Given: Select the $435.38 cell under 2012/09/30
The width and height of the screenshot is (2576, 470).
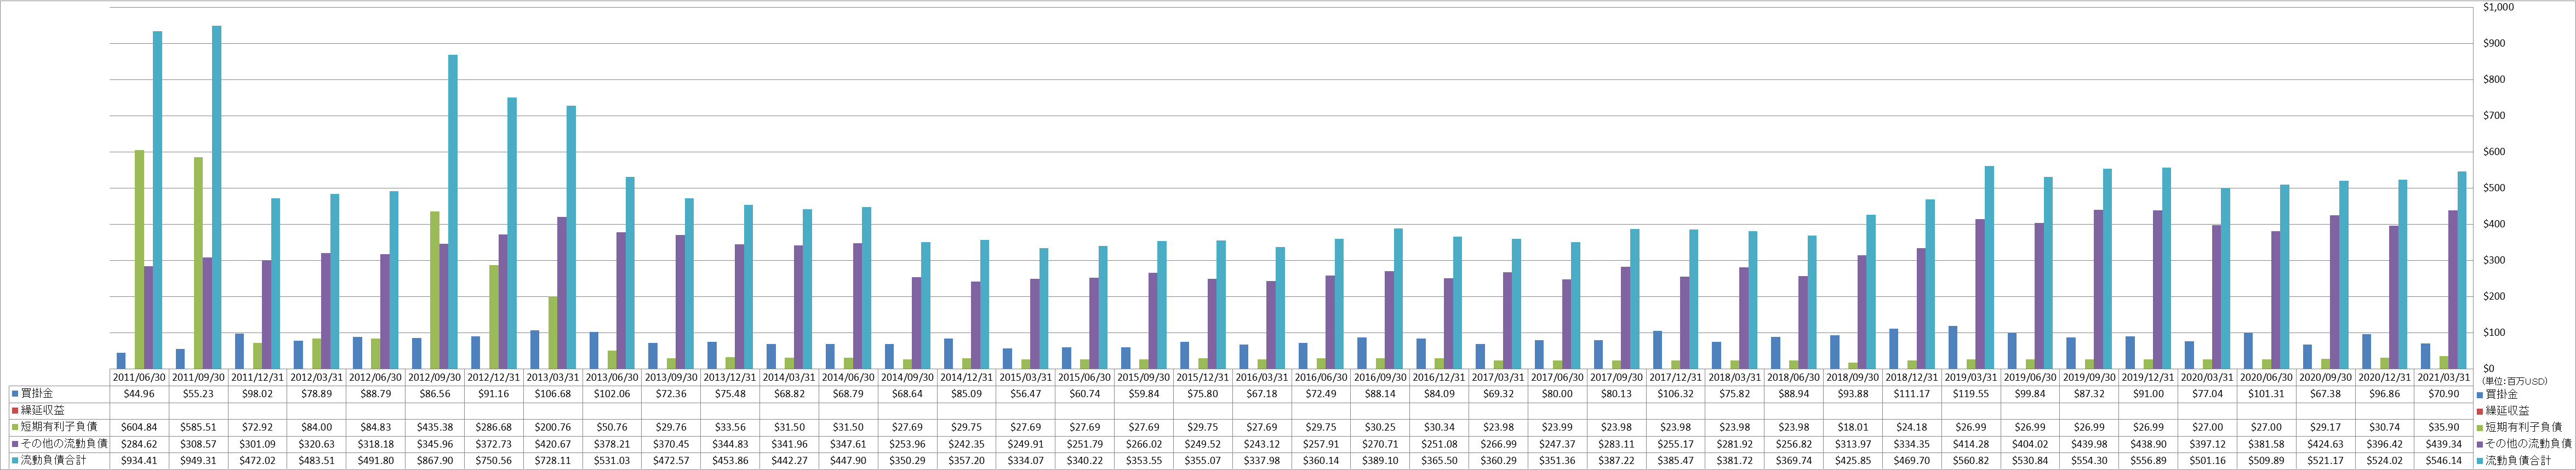Looking at the screenshot, I should coord(435,427).
